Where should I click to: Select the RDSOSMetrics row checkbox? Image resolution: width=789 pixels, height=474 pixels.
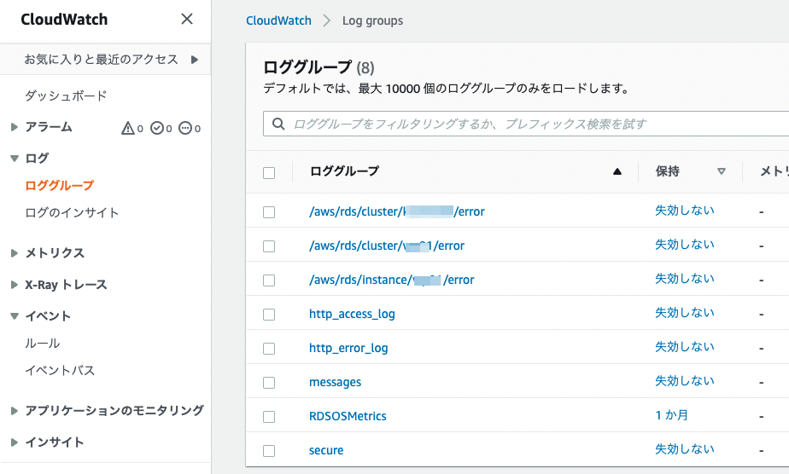coord(269,416)
